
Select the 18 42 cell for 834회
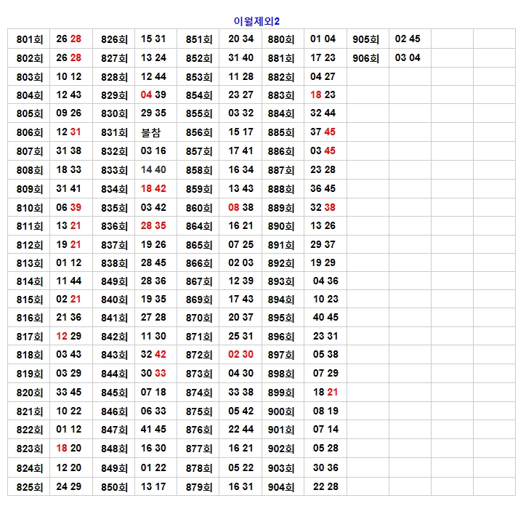pos(153,188)
